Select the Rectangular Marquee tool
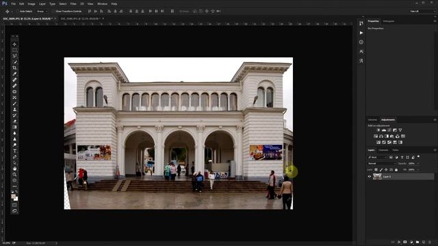The image size is (438, 246). [x=14, y=50]
